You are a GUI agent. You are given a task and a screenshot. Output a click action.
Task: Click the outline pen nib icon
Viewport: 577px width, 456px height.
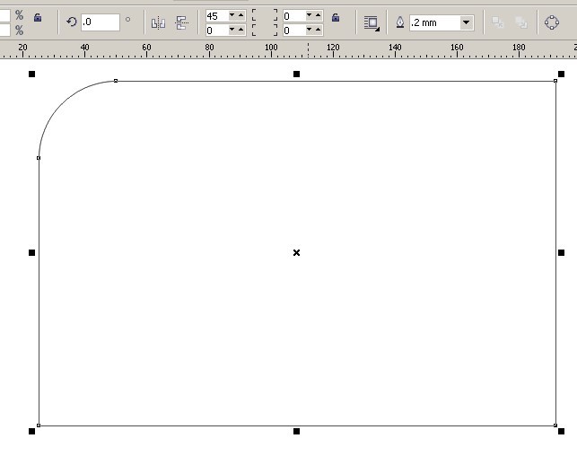pyautogui.click(x=400, y=22)
